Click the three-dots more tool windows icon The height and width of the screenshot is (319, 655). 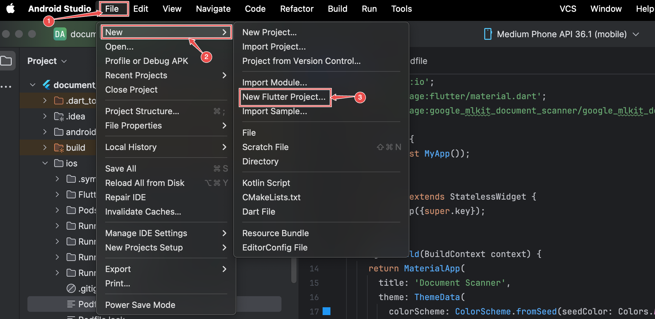coord(6,87)
